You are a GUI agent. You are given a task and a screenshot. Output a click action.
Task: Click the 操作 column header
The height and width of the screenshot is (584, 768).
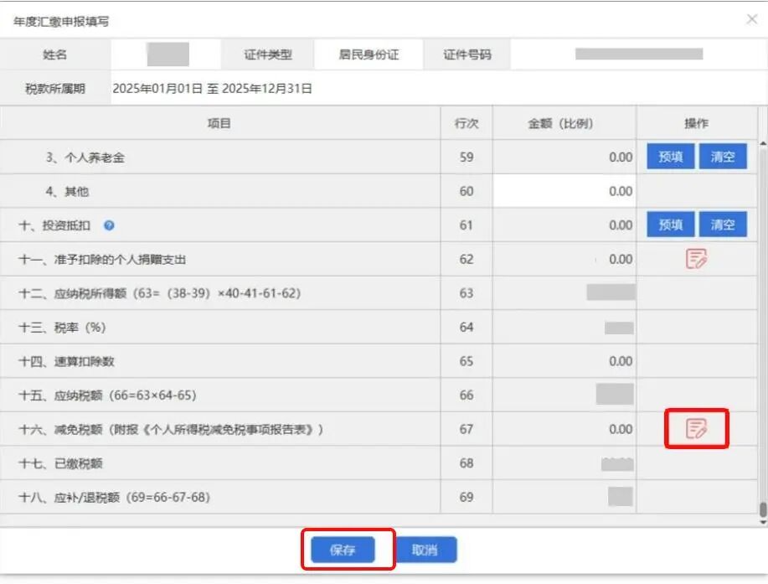pos(696,123)
